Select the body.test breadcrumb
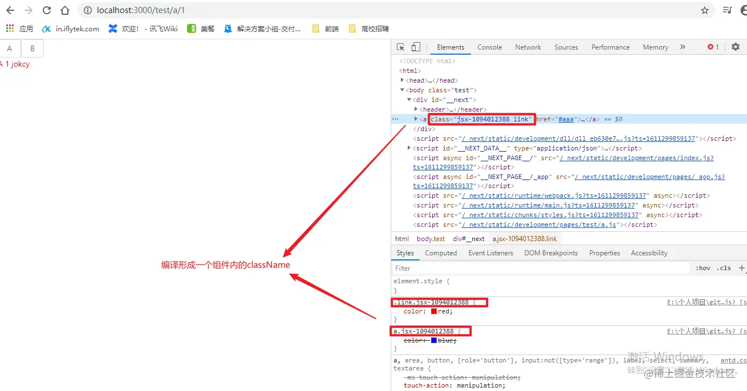Viewport: 747px width, 391px height. point(431,239)
